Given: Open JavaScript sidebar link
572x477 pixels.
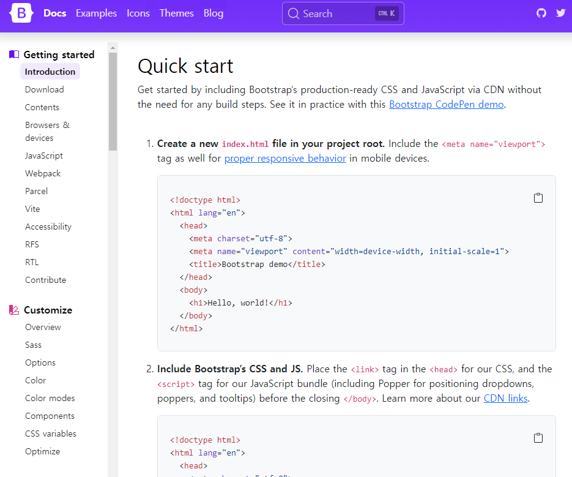Looking at the screenshot, I should [x=44, y=156].
